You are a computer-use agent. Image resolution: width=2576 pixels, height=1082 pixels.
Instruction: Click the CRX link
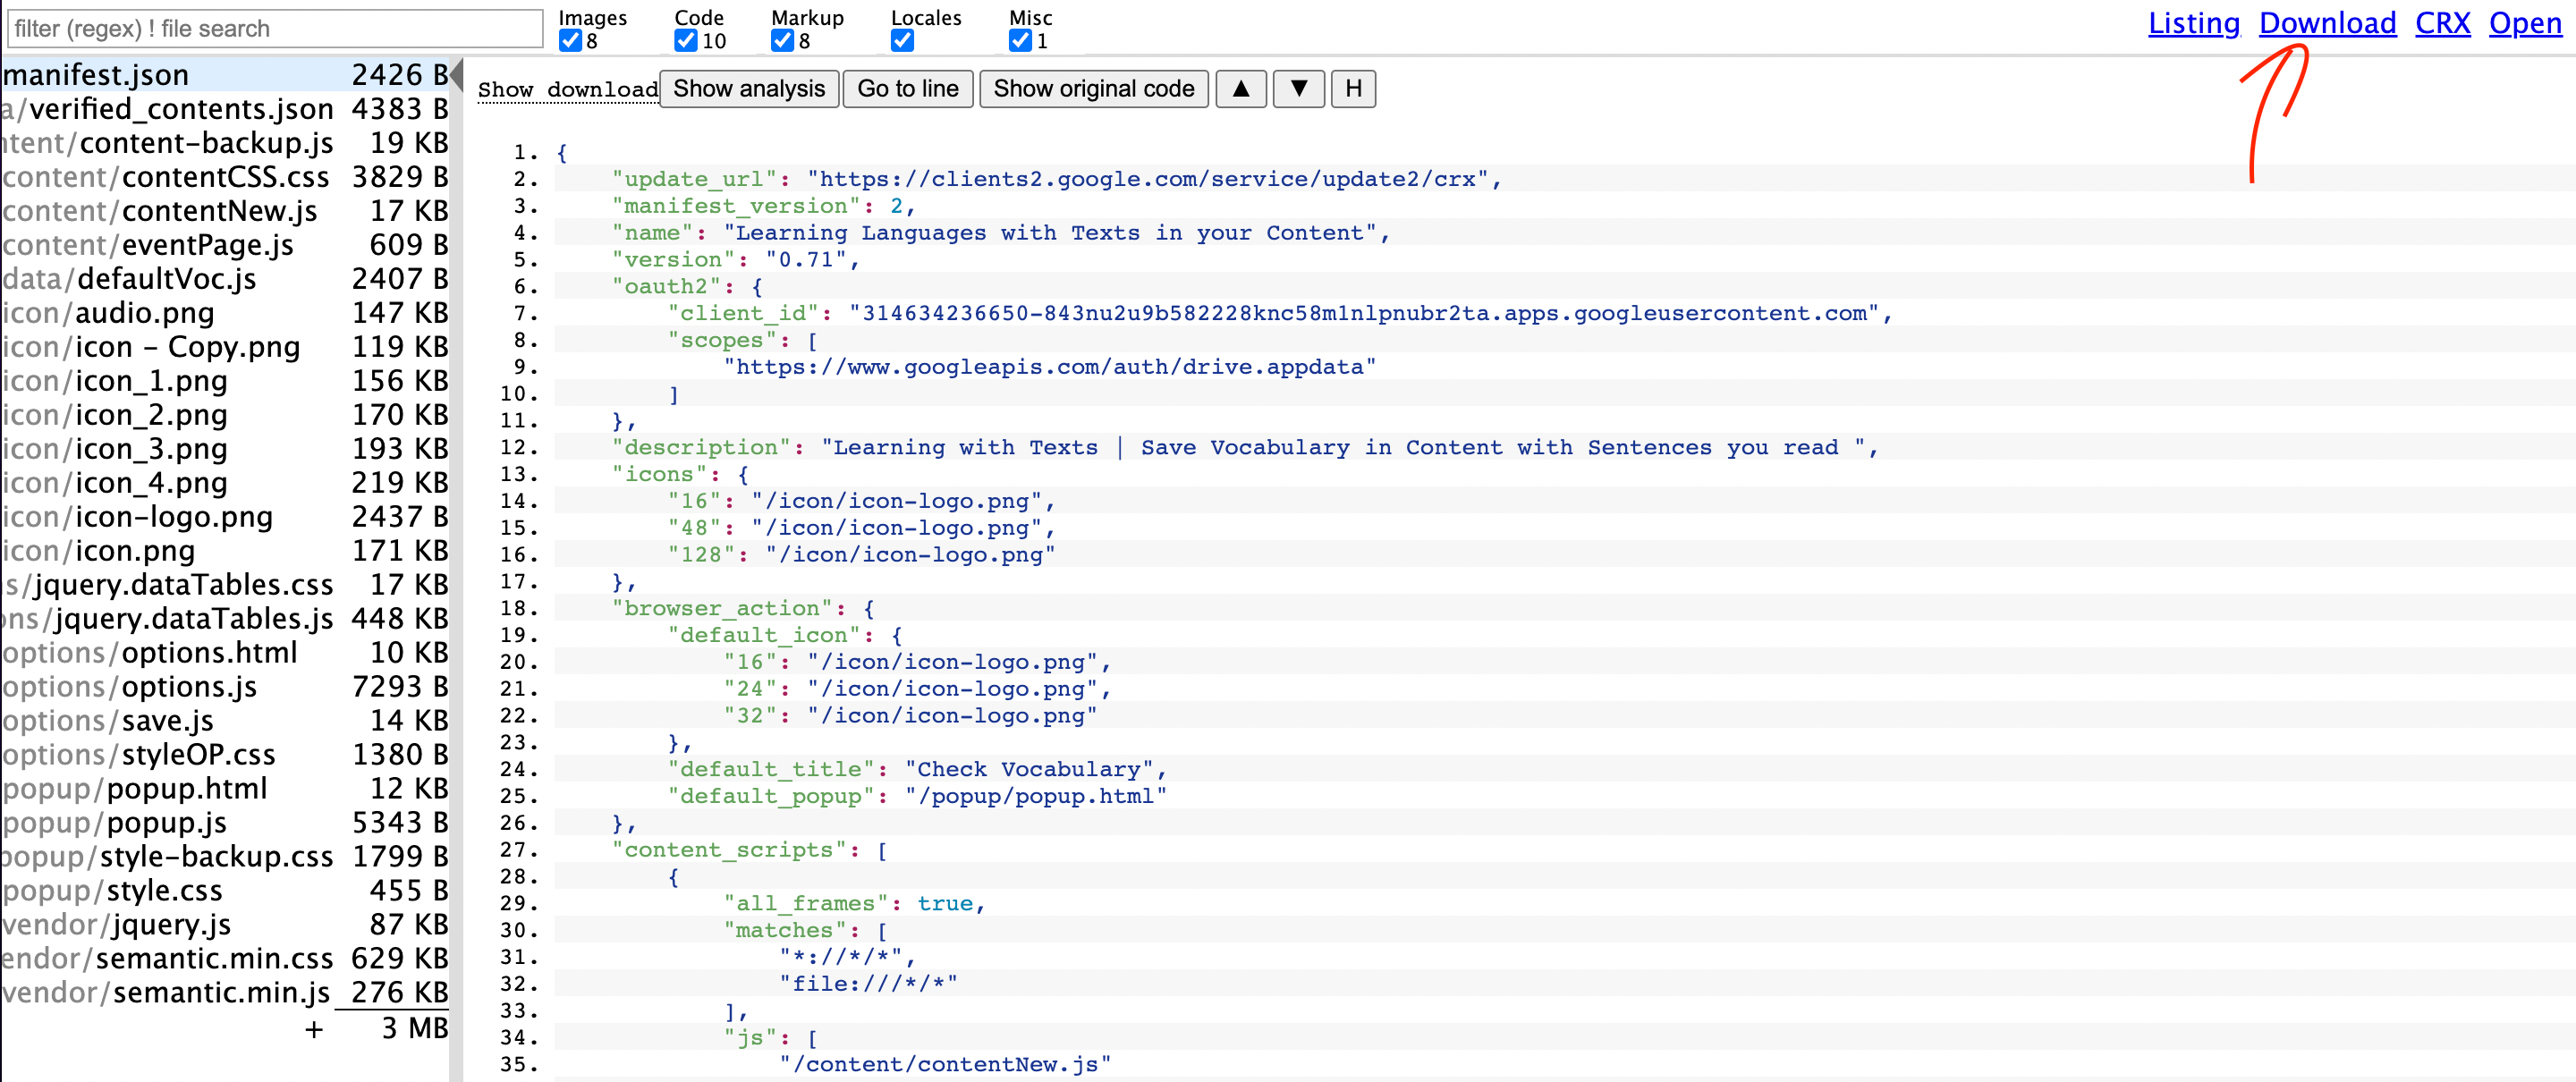(x=2442, y=23)
